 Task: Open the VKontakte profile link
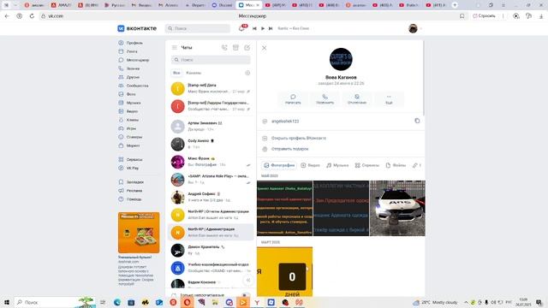click(299, 138)
